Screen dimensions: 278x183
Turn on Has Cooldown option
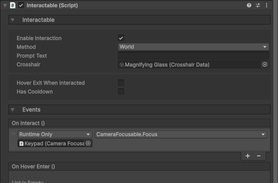click(121, 91)
